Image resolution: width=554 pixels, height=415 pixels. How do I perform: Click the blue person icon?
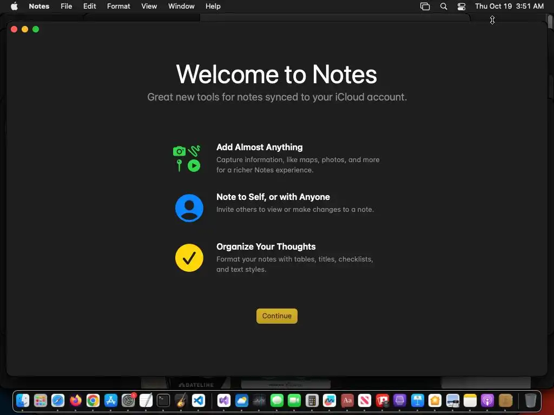click(189, 208)
